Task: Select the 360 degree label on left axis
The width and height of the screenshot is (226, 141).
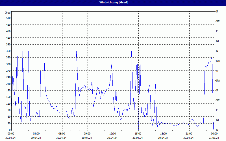Action: point(8,51)
